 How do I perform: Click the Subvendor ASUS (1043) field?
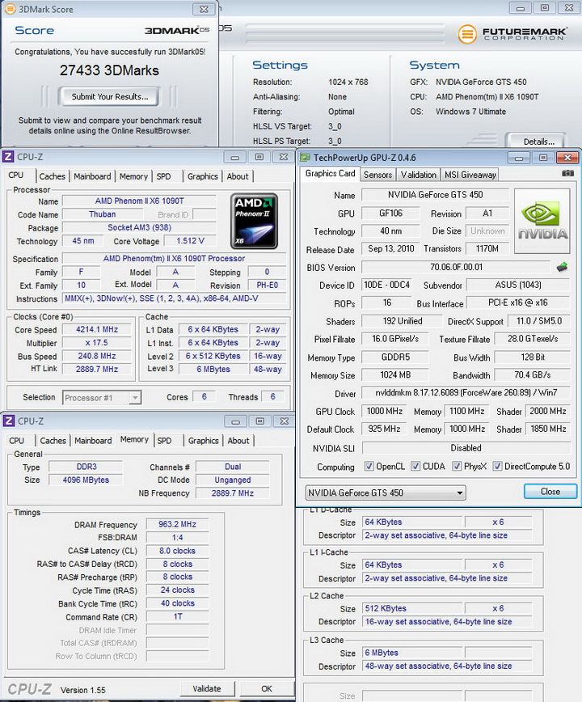[x=518, y=285]
